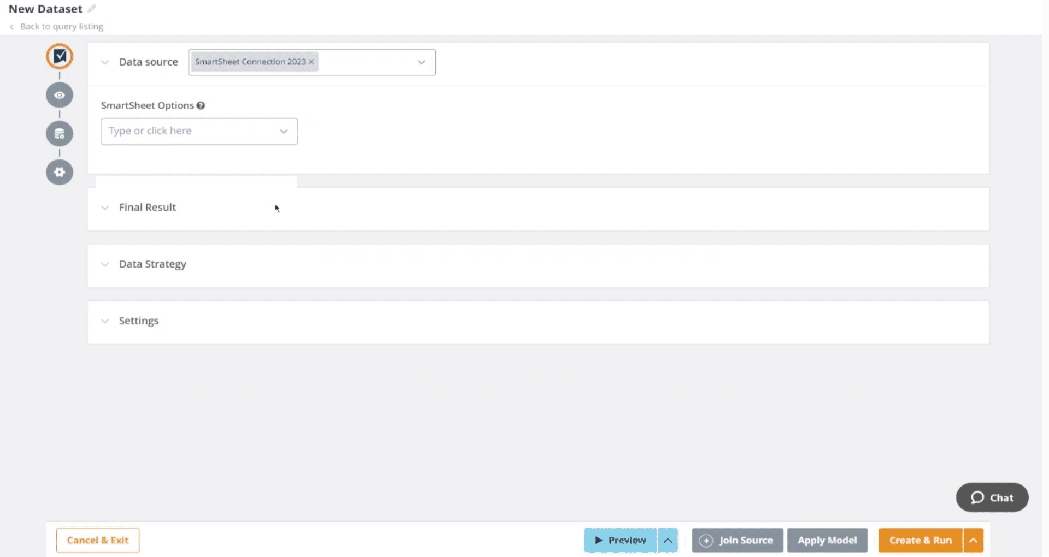
Task: Click the SmartSheet Options help icon
Action: click(x=201, y=106)
